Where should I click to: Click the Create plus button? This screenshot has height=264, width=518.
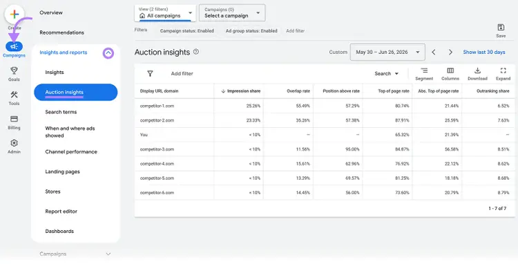click(15, 15)
